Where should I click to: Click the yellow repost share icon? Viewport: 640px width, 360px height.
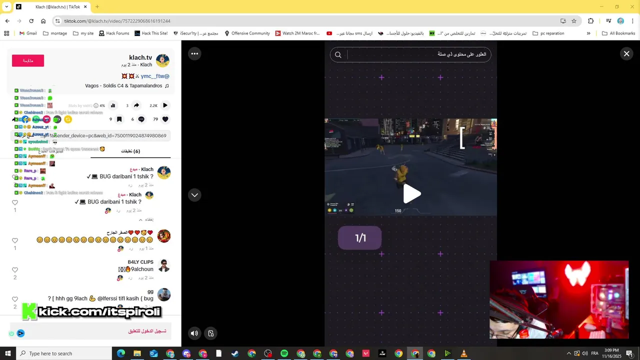[x=68, y=119]
